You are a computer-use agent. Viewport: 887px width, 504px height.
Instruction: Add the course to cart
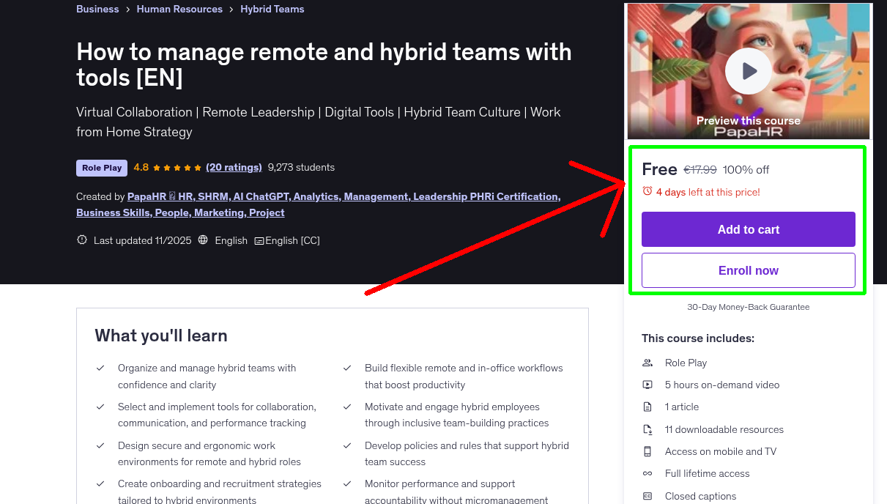pyautogui.click(x=748, y=229)
